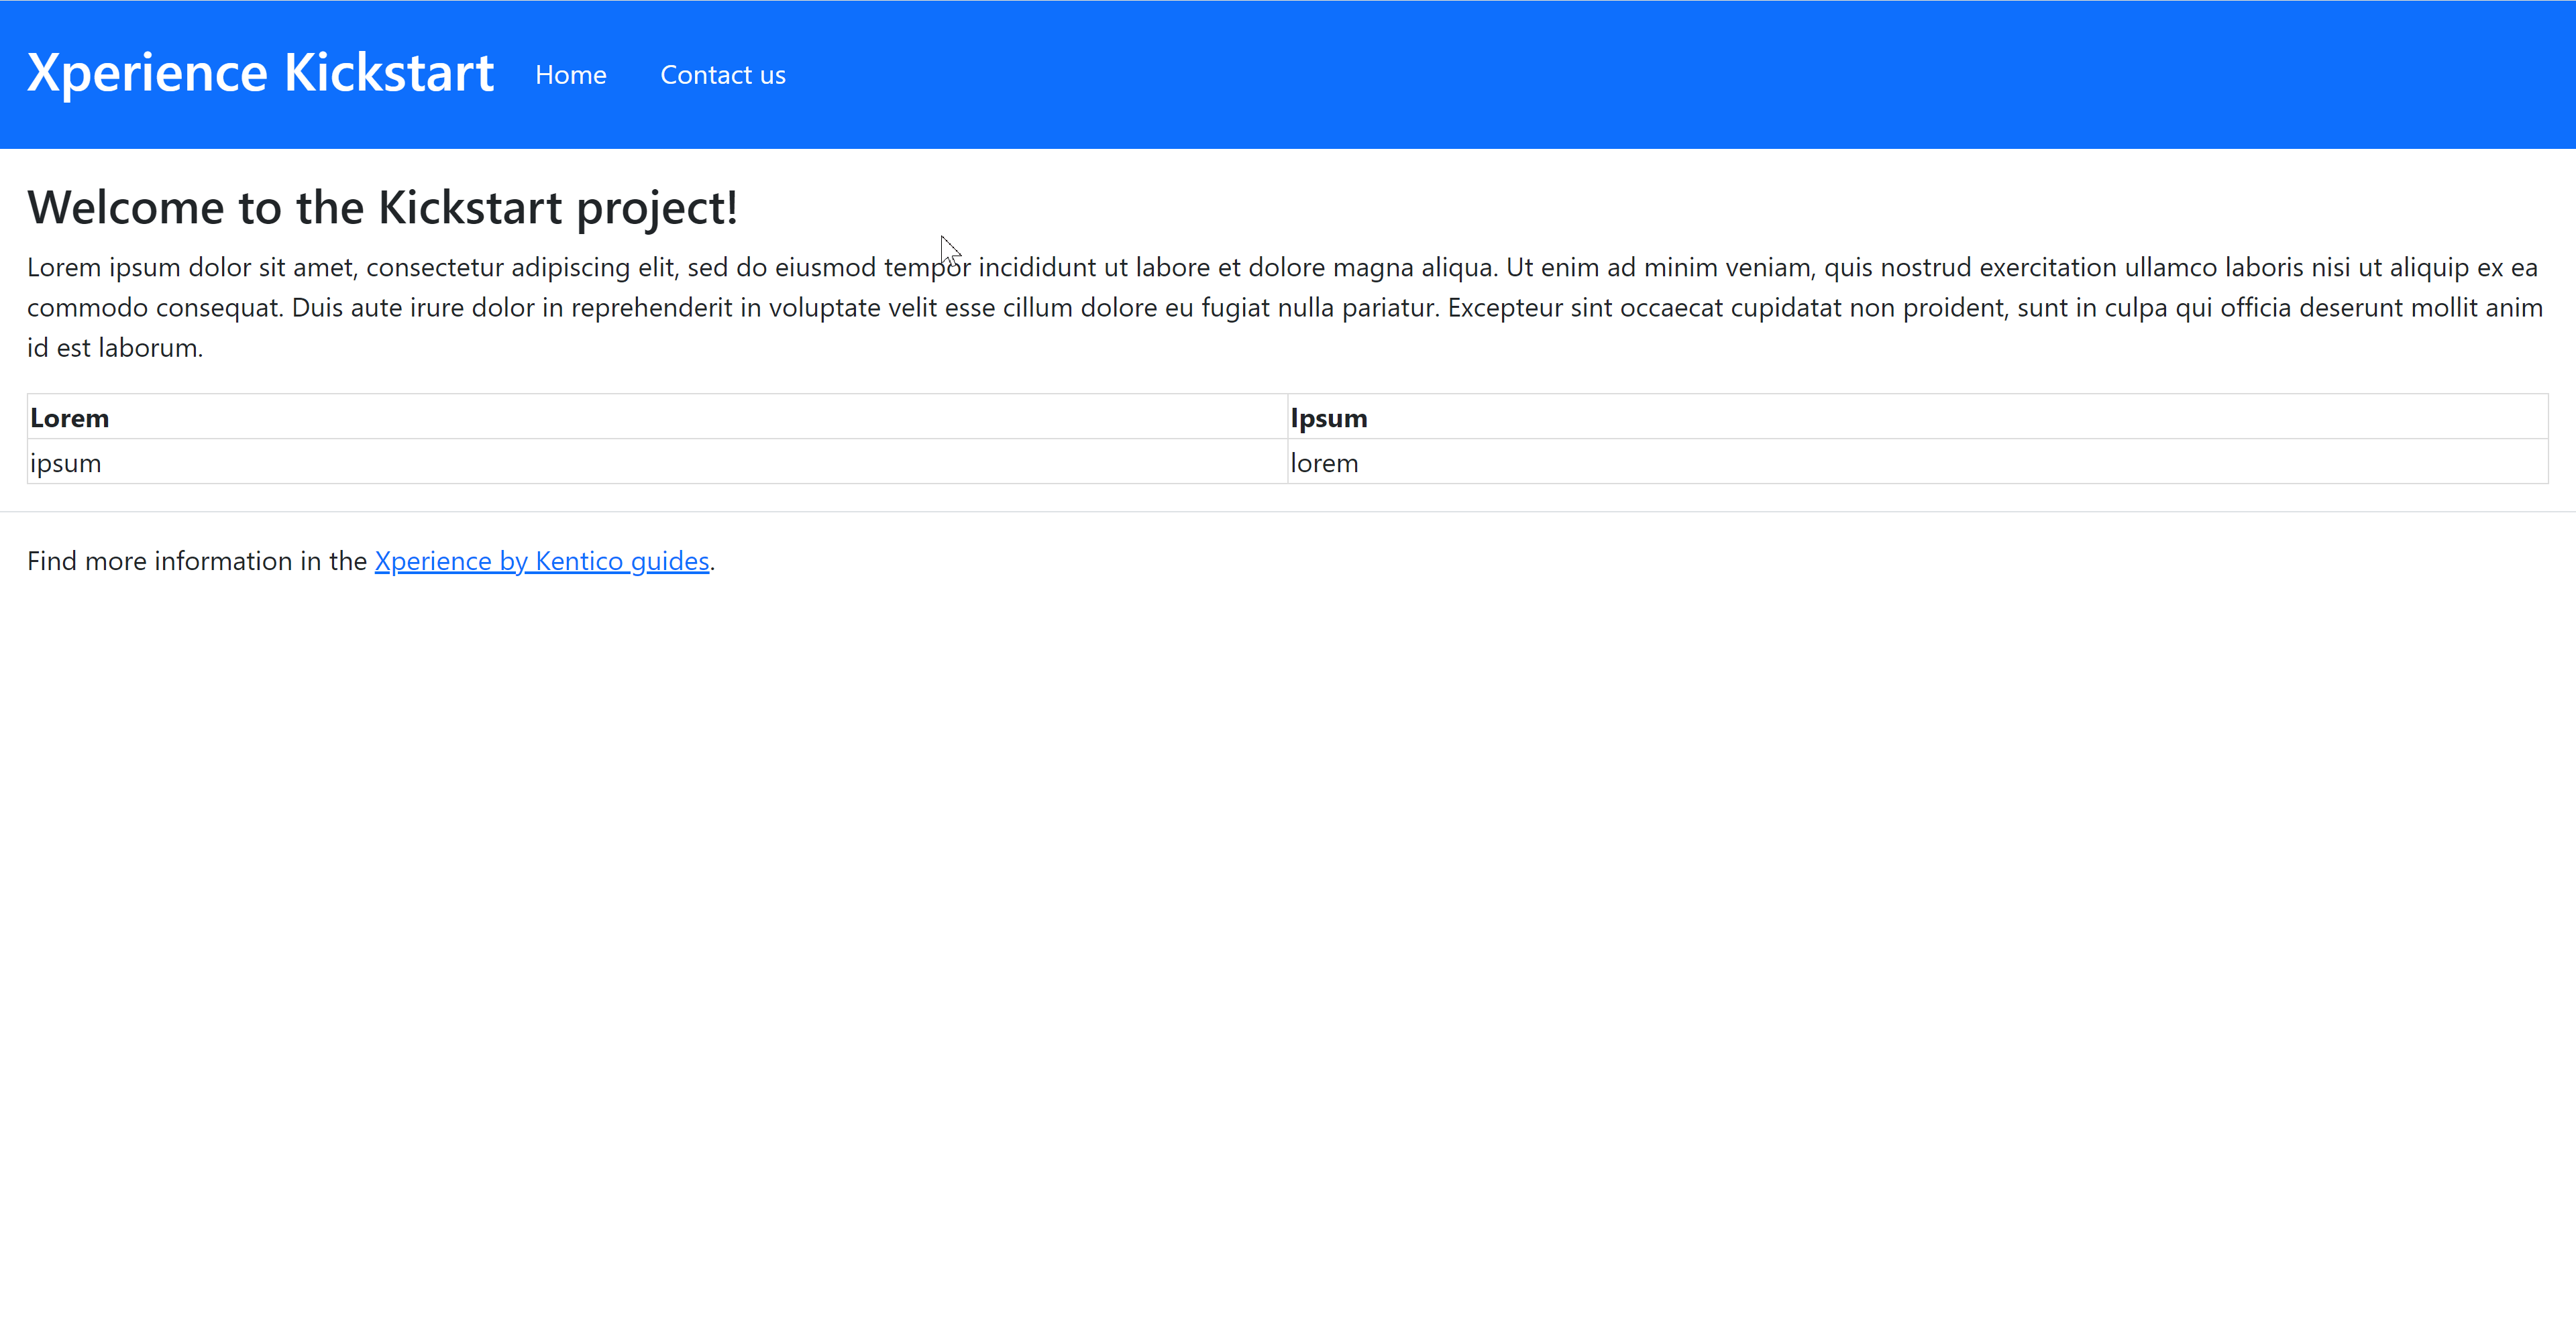This screenshot has height=1340, width=2576.
Task: Click 'commodo consequat' in the paragraph
Action: tap(154, 308)
